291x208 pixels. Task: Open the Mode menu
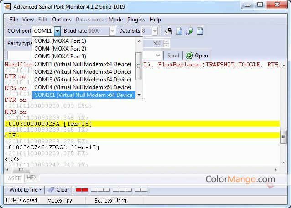[x=115, y=20]
